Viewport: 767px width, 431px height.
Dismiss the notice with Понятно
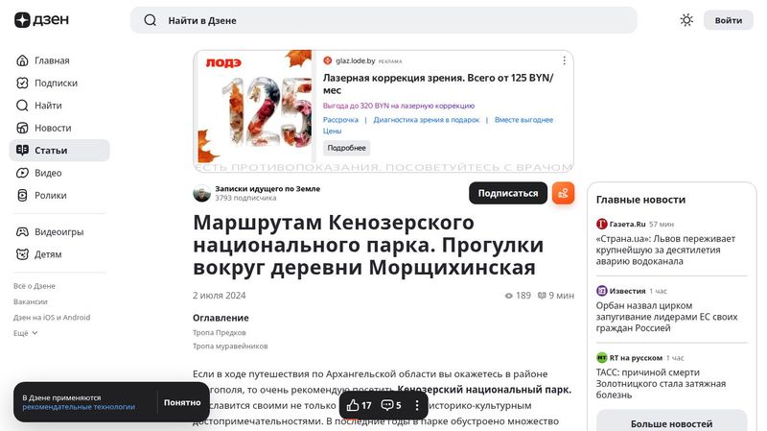coord(182,402)
